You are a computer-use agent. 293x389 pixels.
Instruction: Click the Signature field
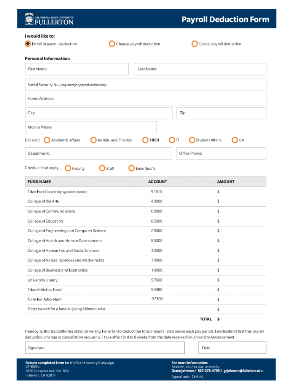(105, 348)
